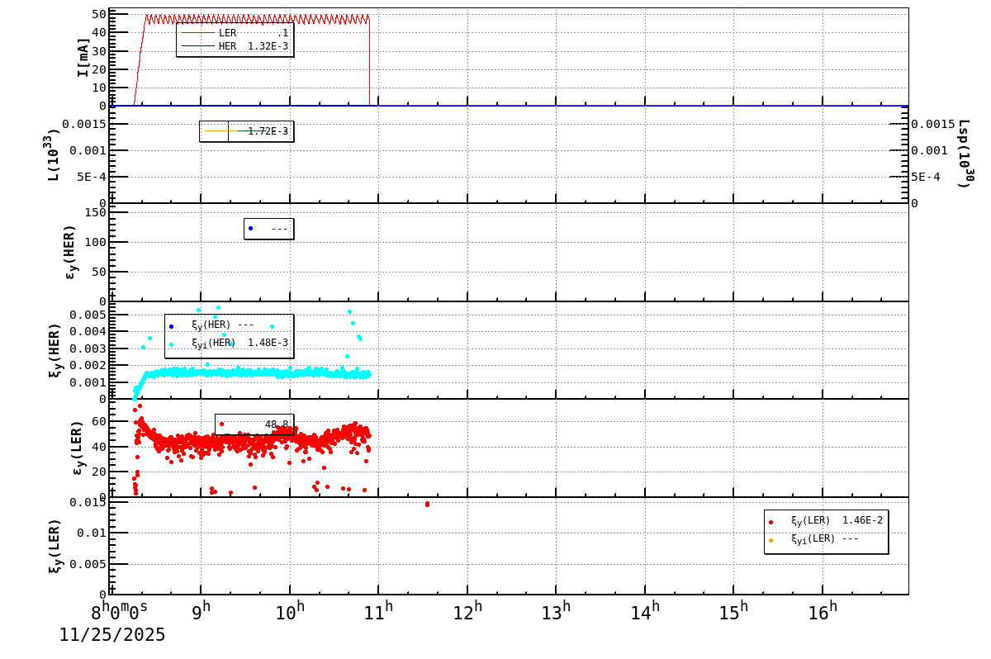This screenshot has width=991, height=659.
Task: Click the 8h0m0s start time label
Action: point(119,613)
